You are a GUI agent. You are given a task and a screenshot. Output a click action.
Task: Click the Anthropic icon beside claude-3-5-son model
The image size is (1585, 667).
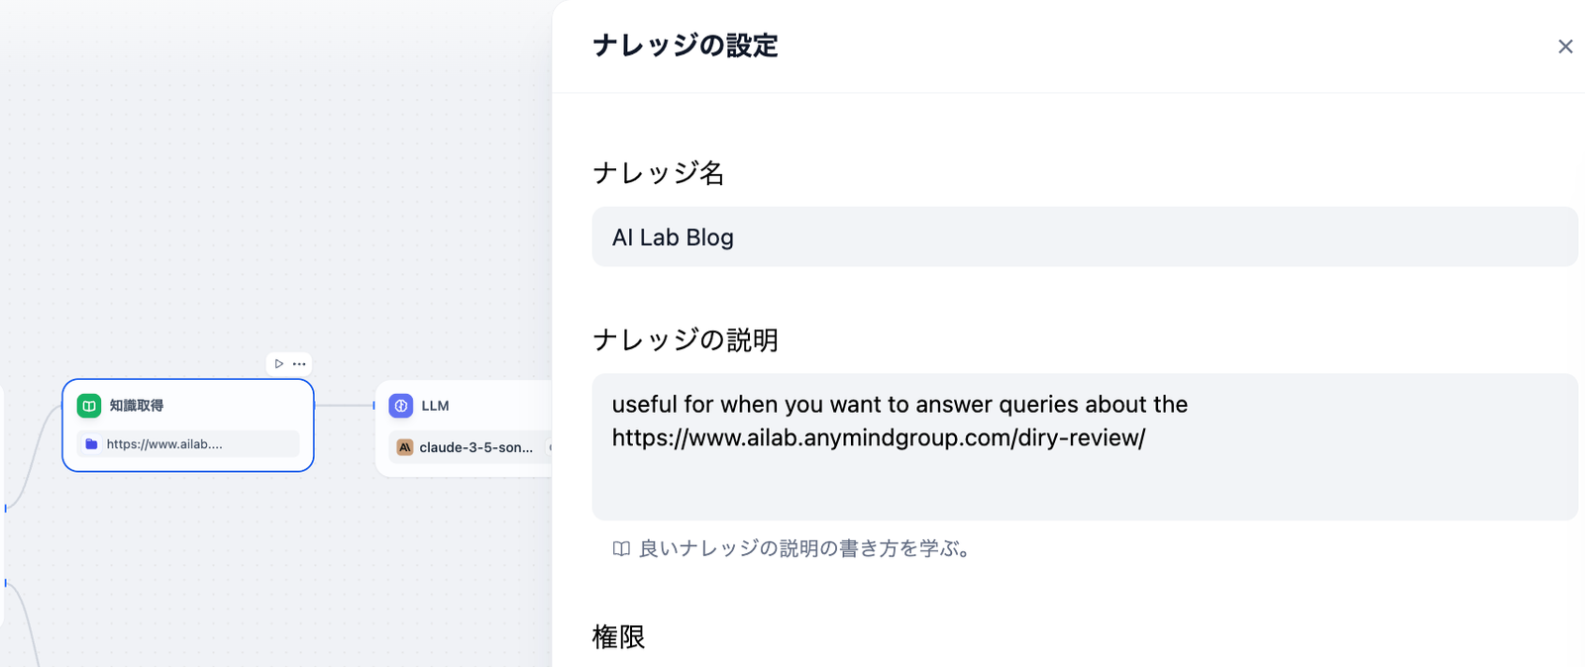pos(406,447)
